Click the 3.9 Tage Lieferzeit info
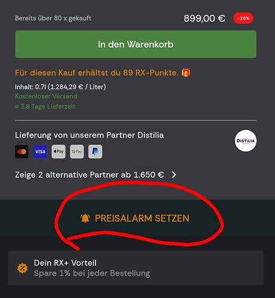Screen dimensions: 275x298 tap(45, 107)
